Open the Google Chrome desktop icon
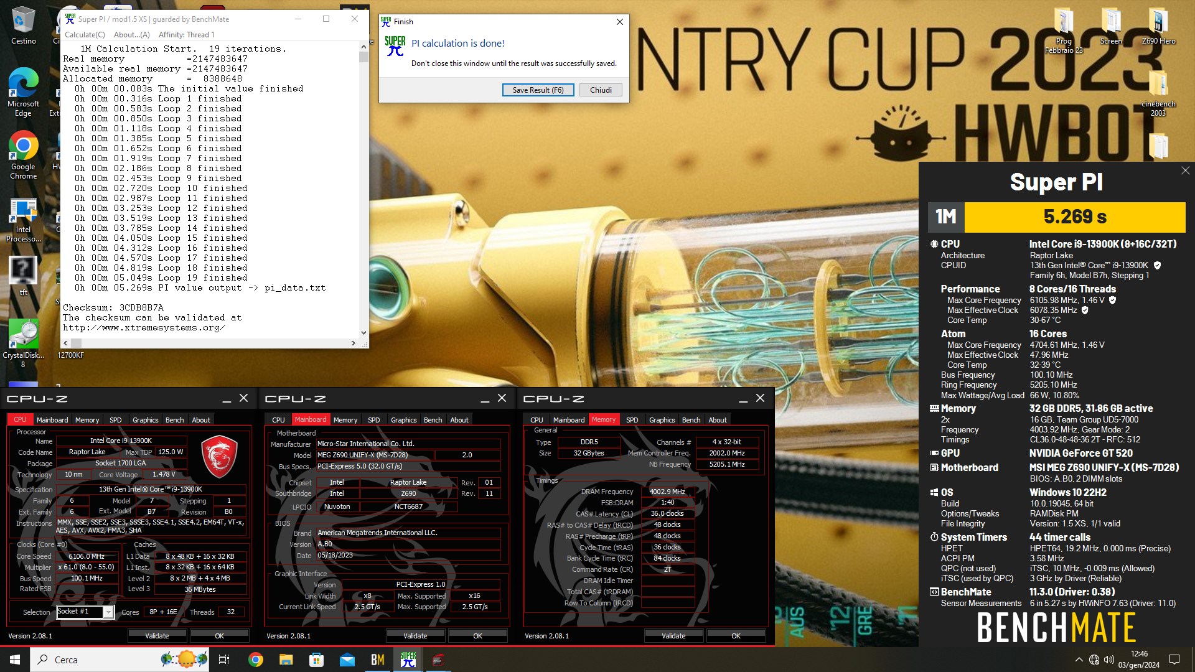The width and height of the screenshot is (1195, 672). point(23,155)
